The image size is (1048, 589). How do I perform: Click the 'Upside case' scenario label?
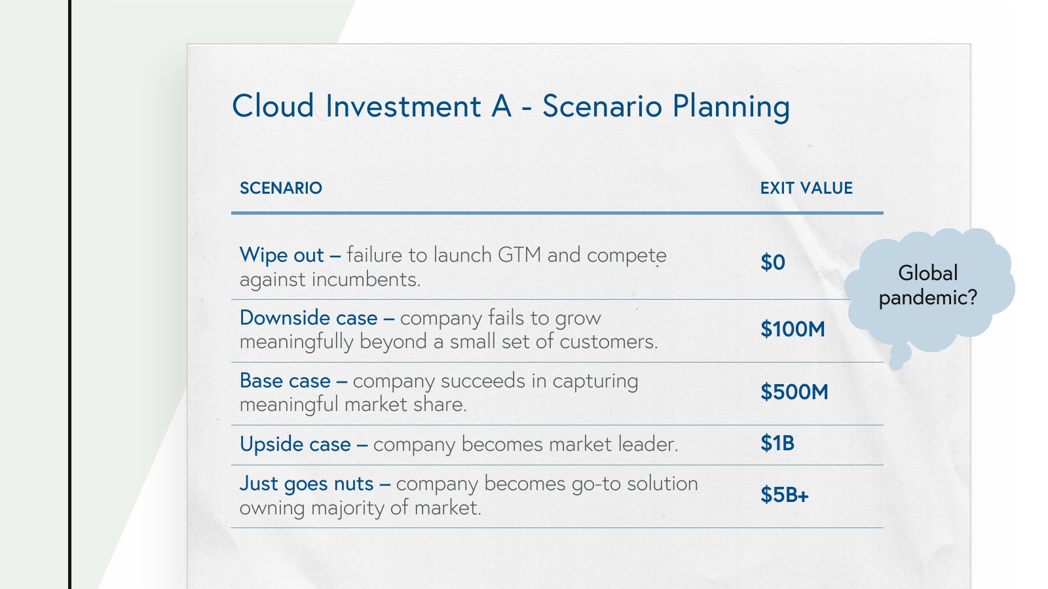pos(295,444)
